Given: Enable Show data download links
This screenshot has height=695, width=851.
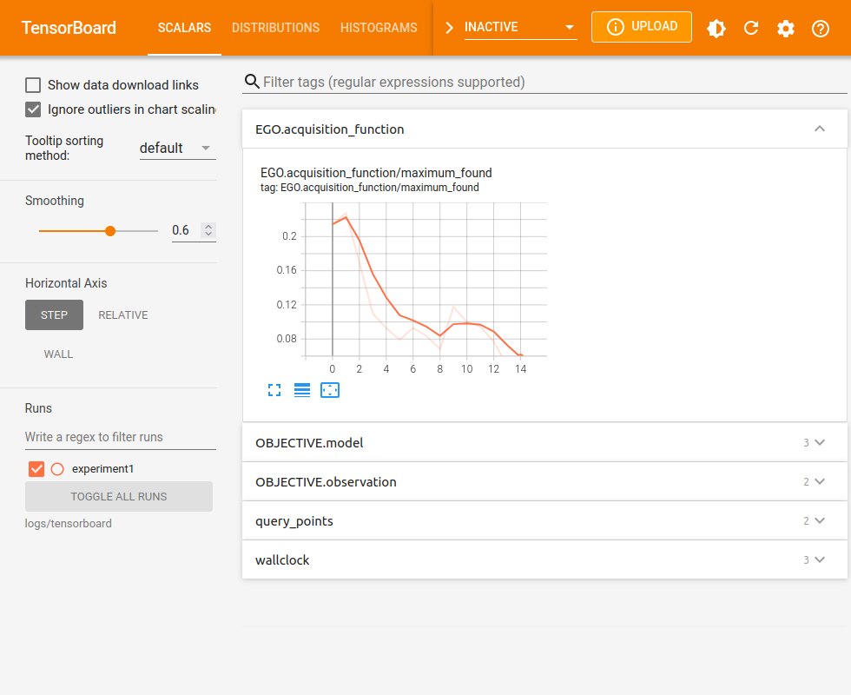Looking at the screenshot, I should tap(32, 84).
